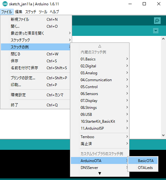Open the Serial Monitor magnifier icon

tap(157, 21)
